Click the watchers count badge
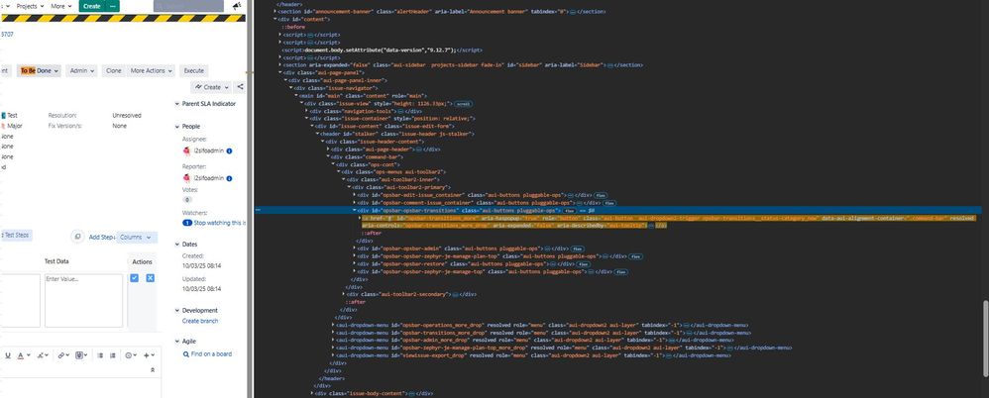989x398 pixels. 186,223
